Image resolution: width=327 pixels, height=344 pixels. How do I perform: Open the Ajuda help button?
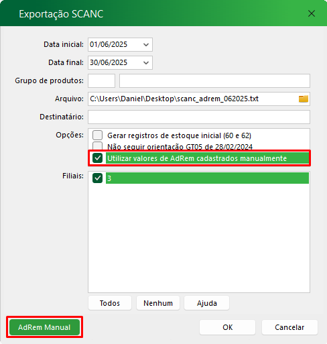tap(207, 303)
